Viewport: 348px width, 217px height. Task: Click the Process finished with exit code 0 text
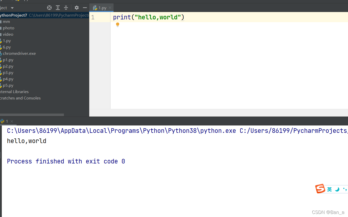pos(66,161)
